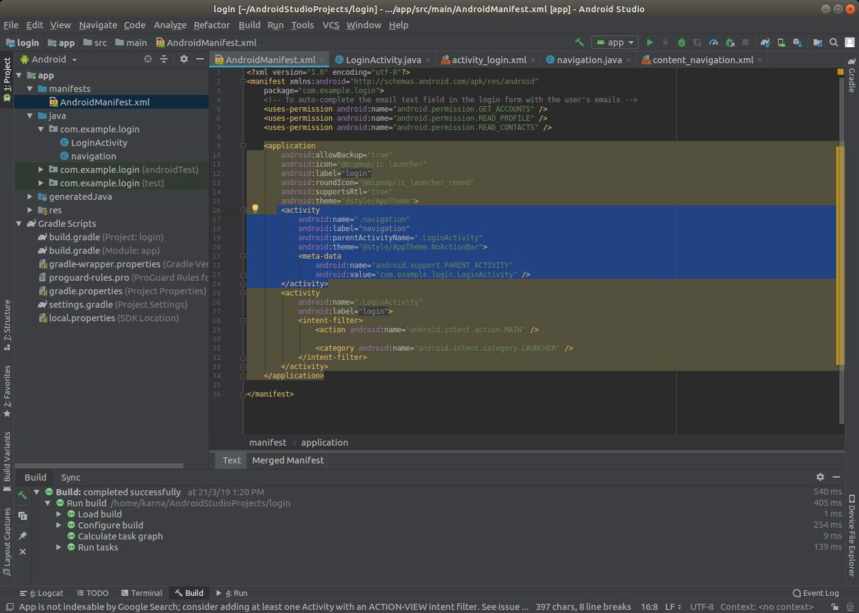Open the Build menu

(x=249, y=25)
